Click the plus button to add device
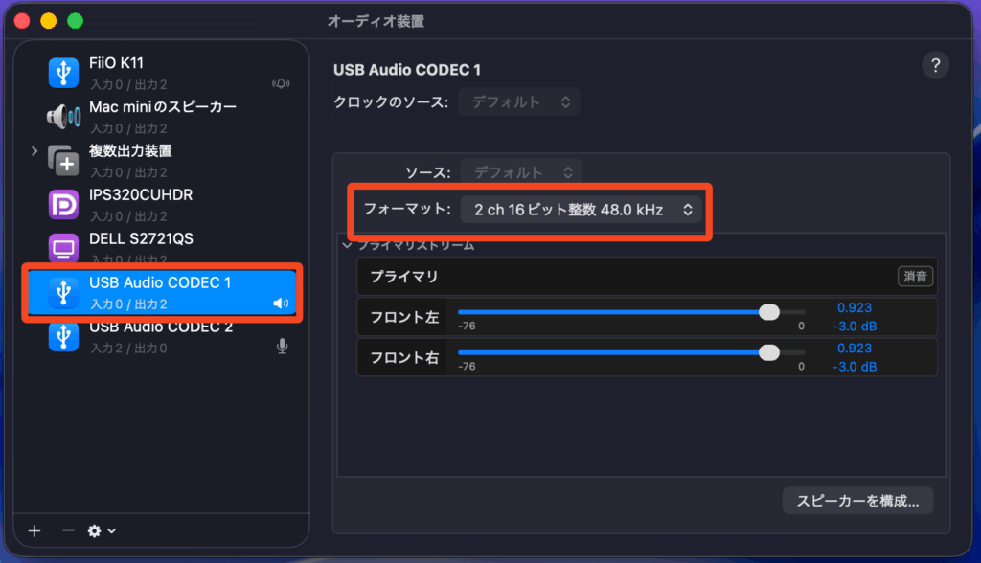The height and width of the screenshot is (563, 981). pos(34,530)
